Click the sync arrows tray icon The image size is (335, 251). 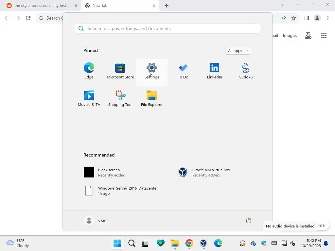[x=243, y=243]
